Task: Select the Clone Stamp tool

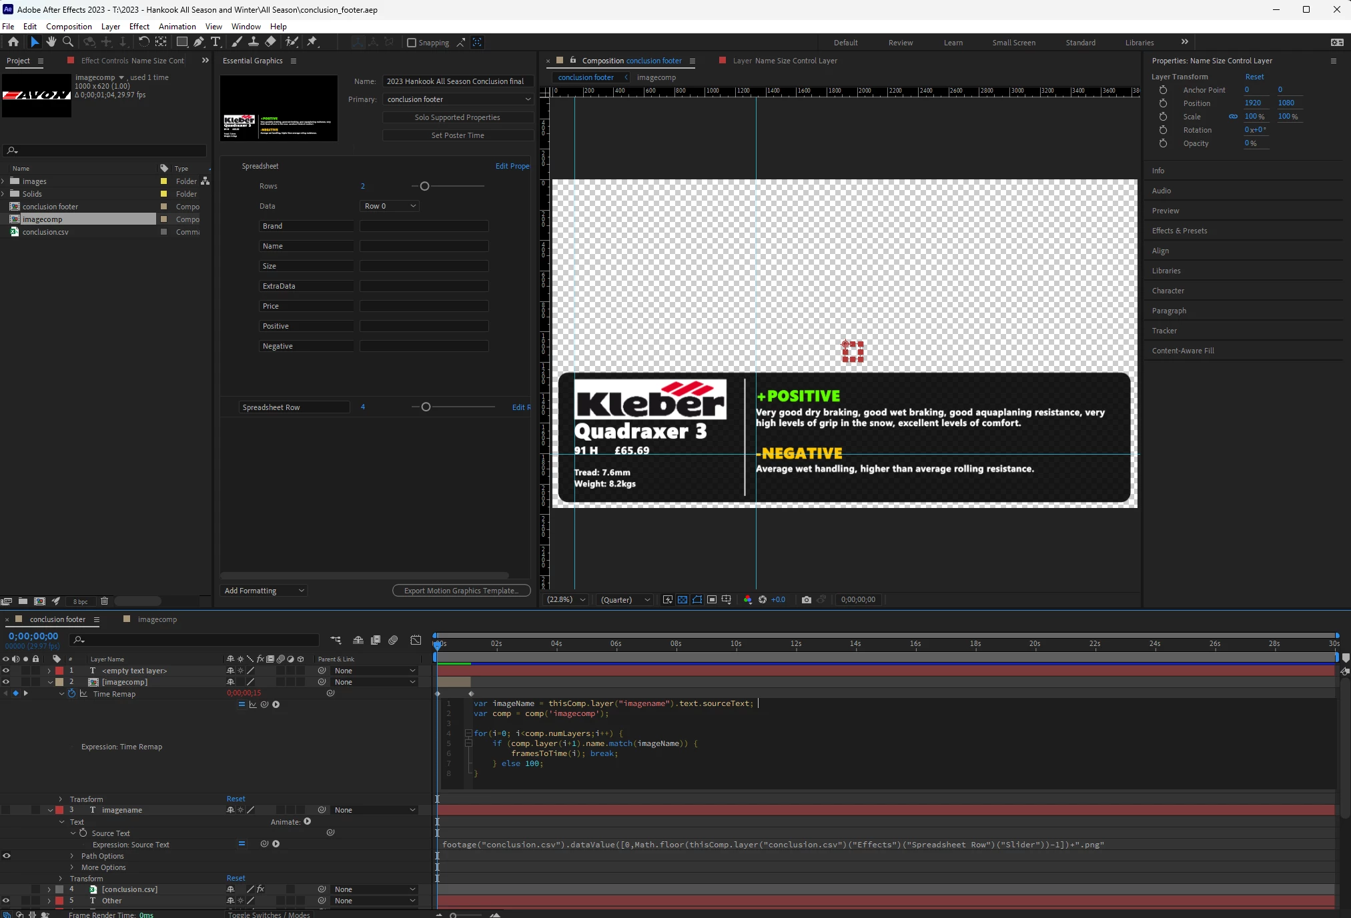Action: coord(254,42)
